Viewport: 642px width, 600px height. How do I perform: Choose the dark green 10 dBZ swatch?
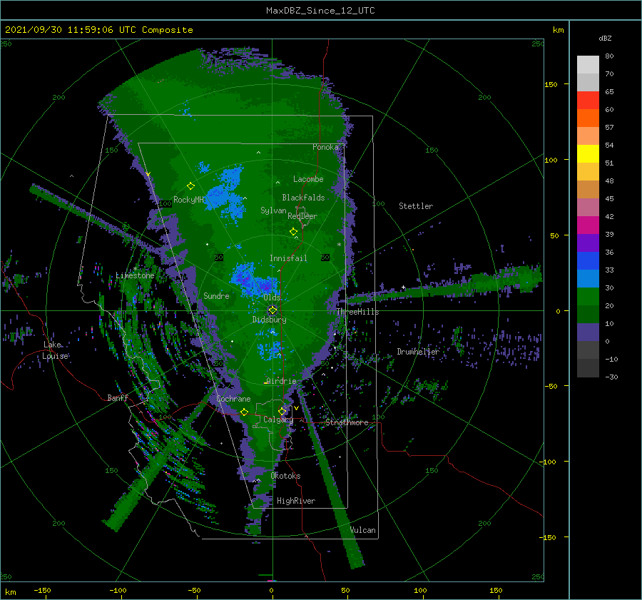[588, 314]
